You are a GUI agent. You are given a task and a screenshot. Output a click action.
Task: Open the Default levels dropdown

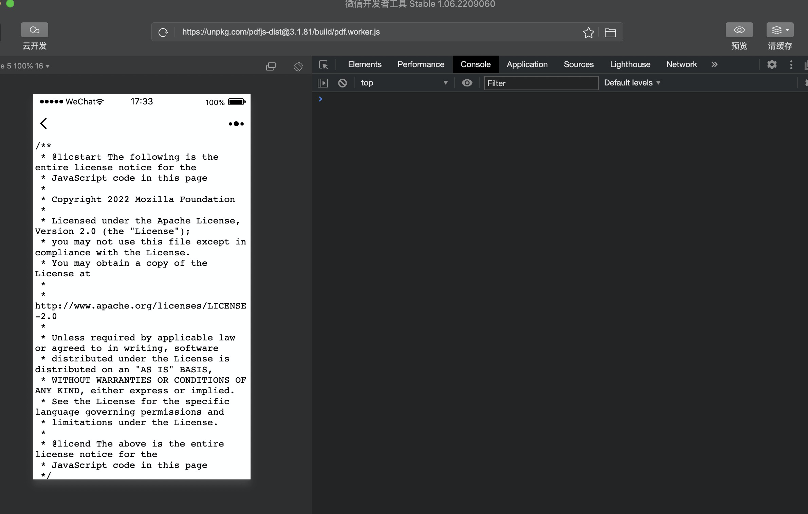(631, 83)
